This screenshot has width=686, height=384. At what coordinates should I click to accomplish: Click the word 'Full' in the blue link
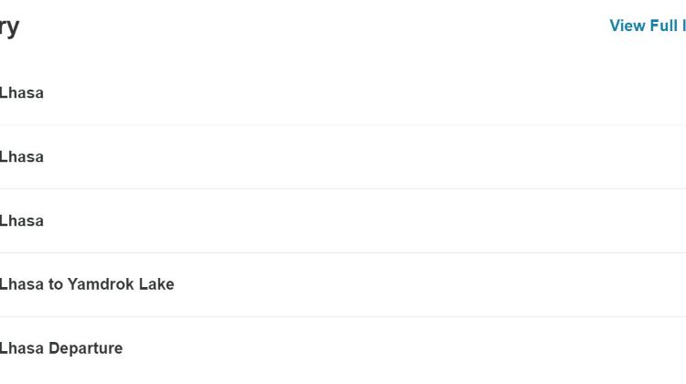(x=664, y=26)
